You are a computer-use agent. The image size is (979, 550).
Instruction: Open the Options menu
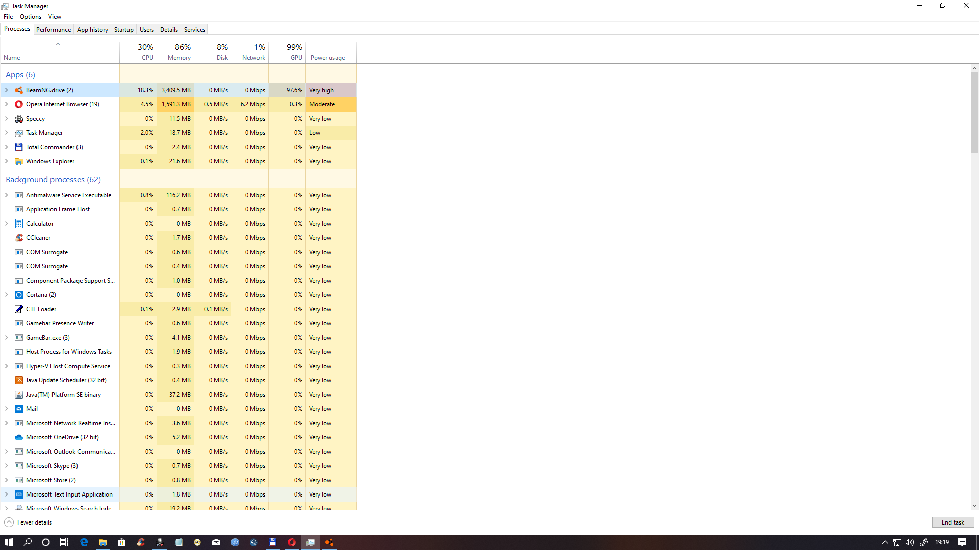coord(31,17)
